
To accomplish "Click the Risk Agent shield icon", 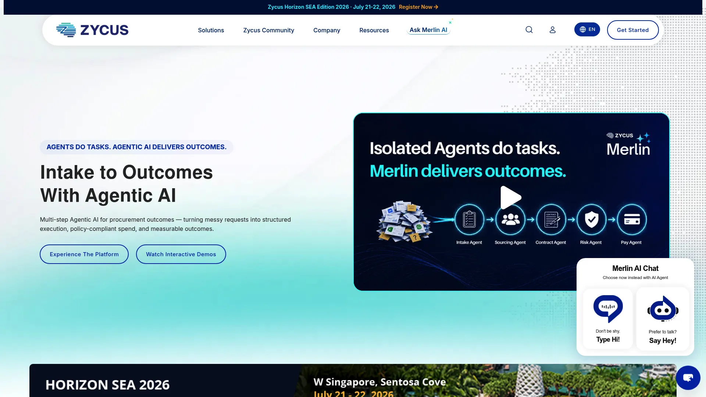I will (x=591, y=219).
